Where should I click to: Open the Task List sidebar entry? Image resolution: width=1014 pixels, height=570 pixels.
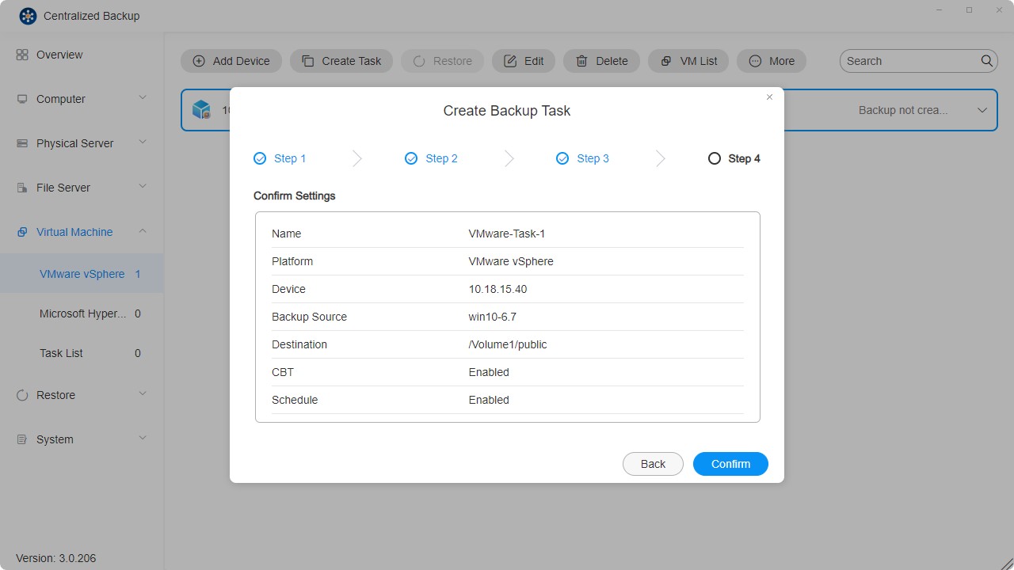61,353
